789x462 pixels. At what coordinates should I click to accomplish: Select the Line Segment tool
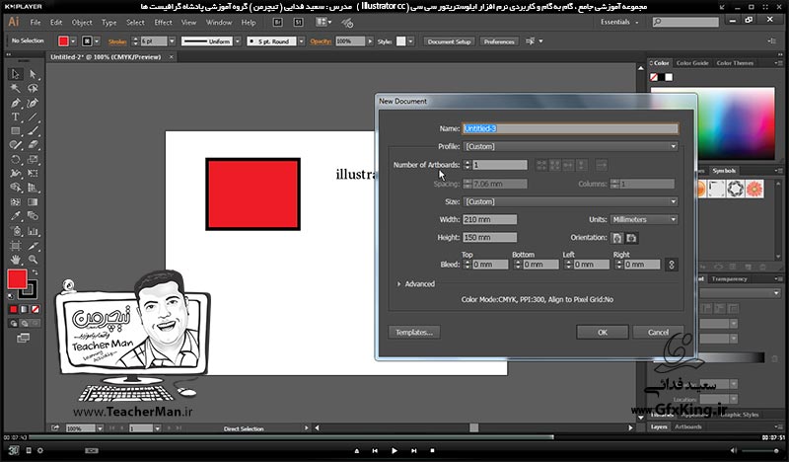33,116
